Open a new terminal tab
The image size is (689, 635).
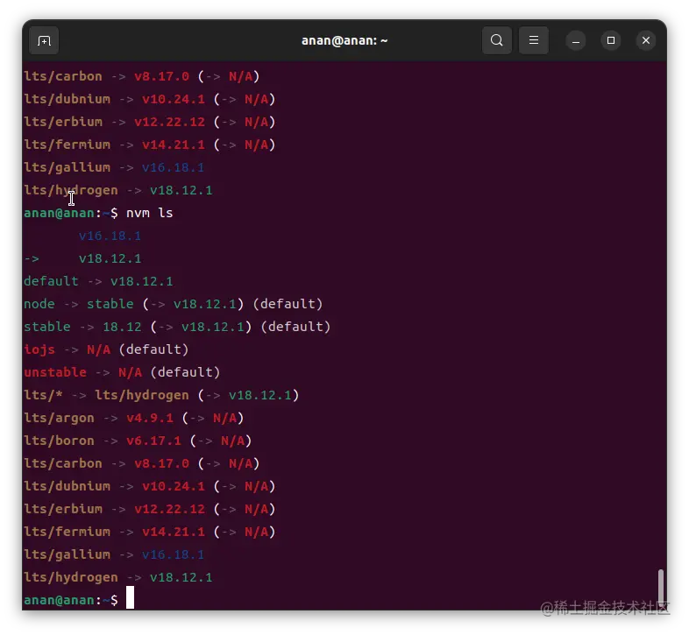(x=44, y=41)
